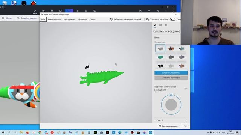Select the Кисти brush tool in Paint 3D
The height and width of the screenshot is (135, 241).
click(35, 12)
